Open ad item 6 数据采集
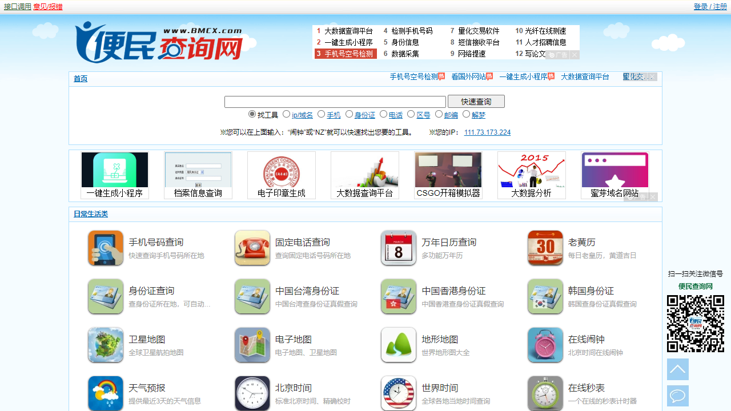 click(x=401, y=54)
